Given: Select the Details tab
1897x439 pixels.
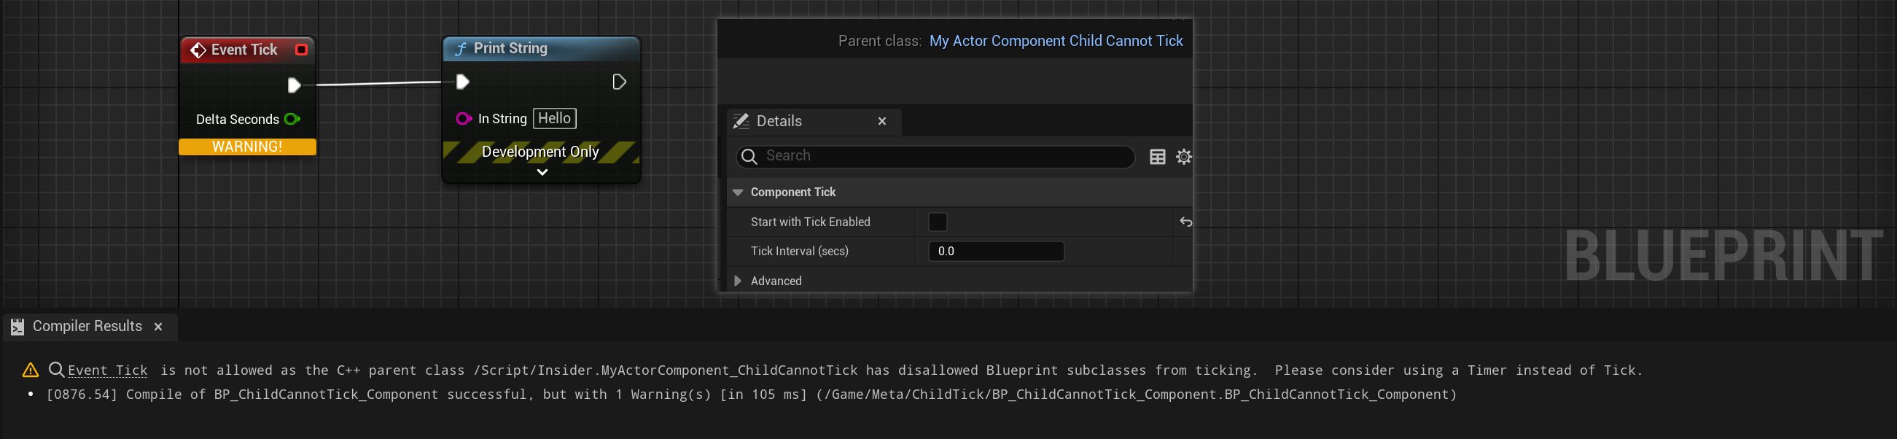Looking at the screenshot, I should pyautogui.click(x=779, y=122).
